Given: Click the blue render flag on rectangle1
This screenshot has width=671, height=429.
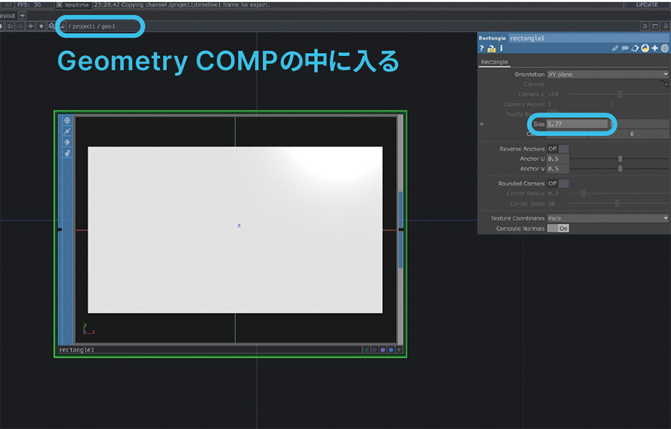Looking at the screenshot, I should point(391,349).
